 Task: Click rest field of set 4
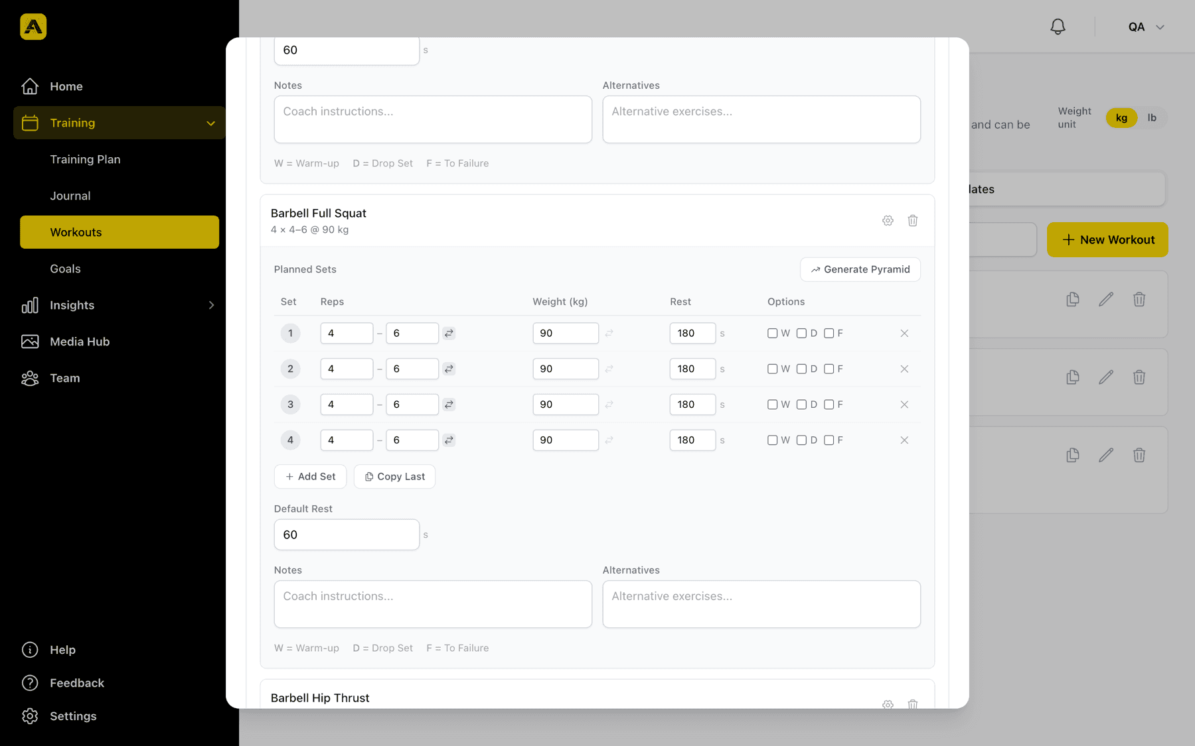point(692,440)
